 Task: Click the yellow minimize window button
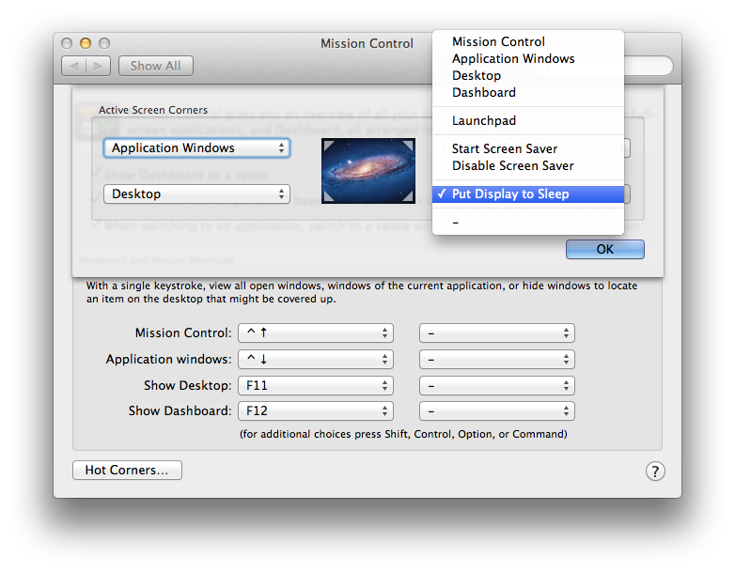tap(86, 43)
